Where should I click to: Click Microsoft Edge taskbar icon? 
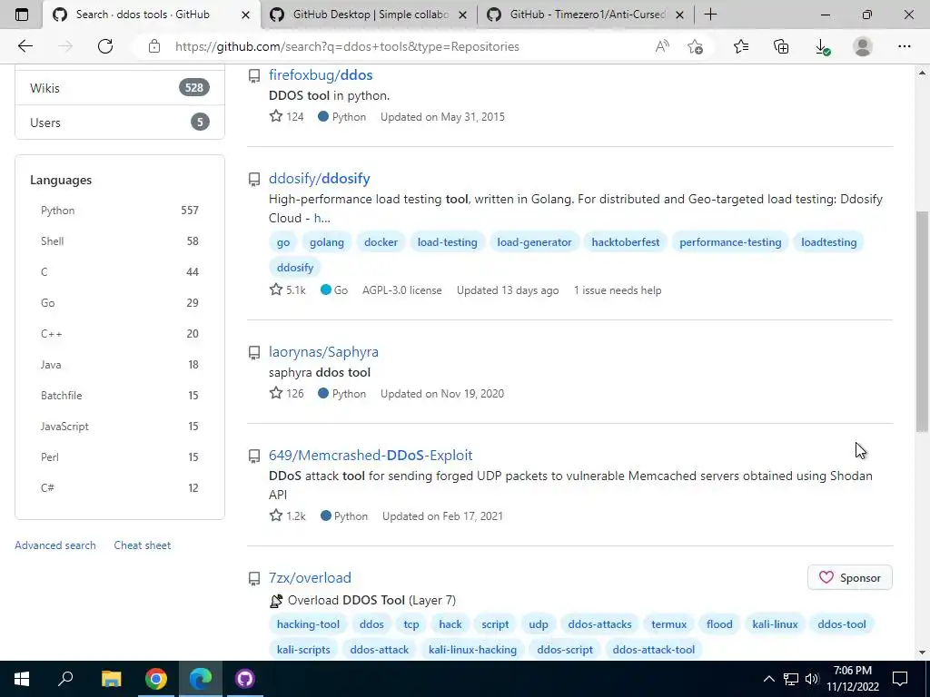click(201, 679)
